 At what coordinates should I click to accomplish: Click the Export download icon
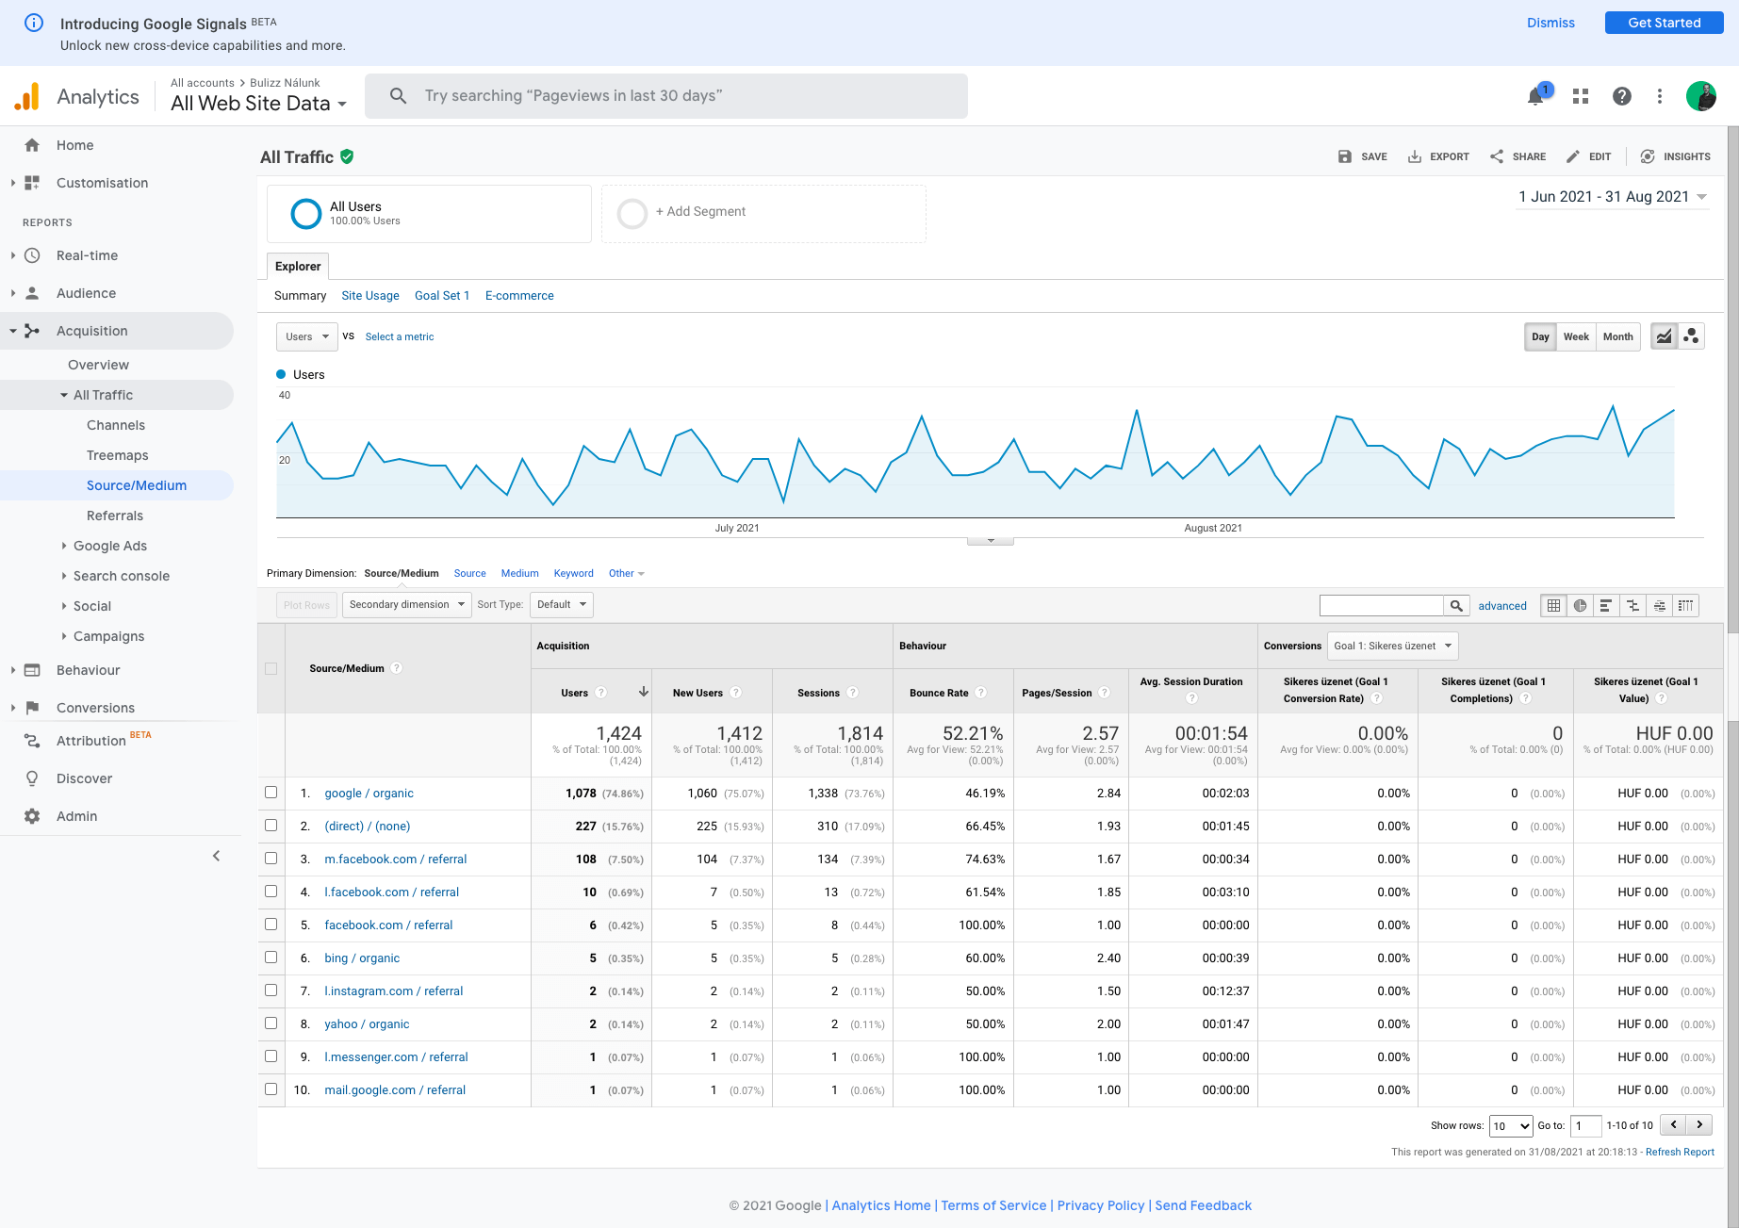pos(1415,156)
